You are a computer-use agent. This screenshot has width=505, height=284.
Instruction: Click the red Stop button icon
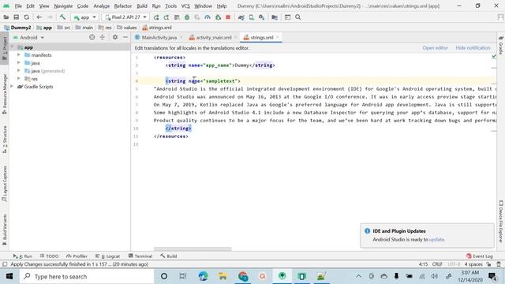[x=228, y=17]
